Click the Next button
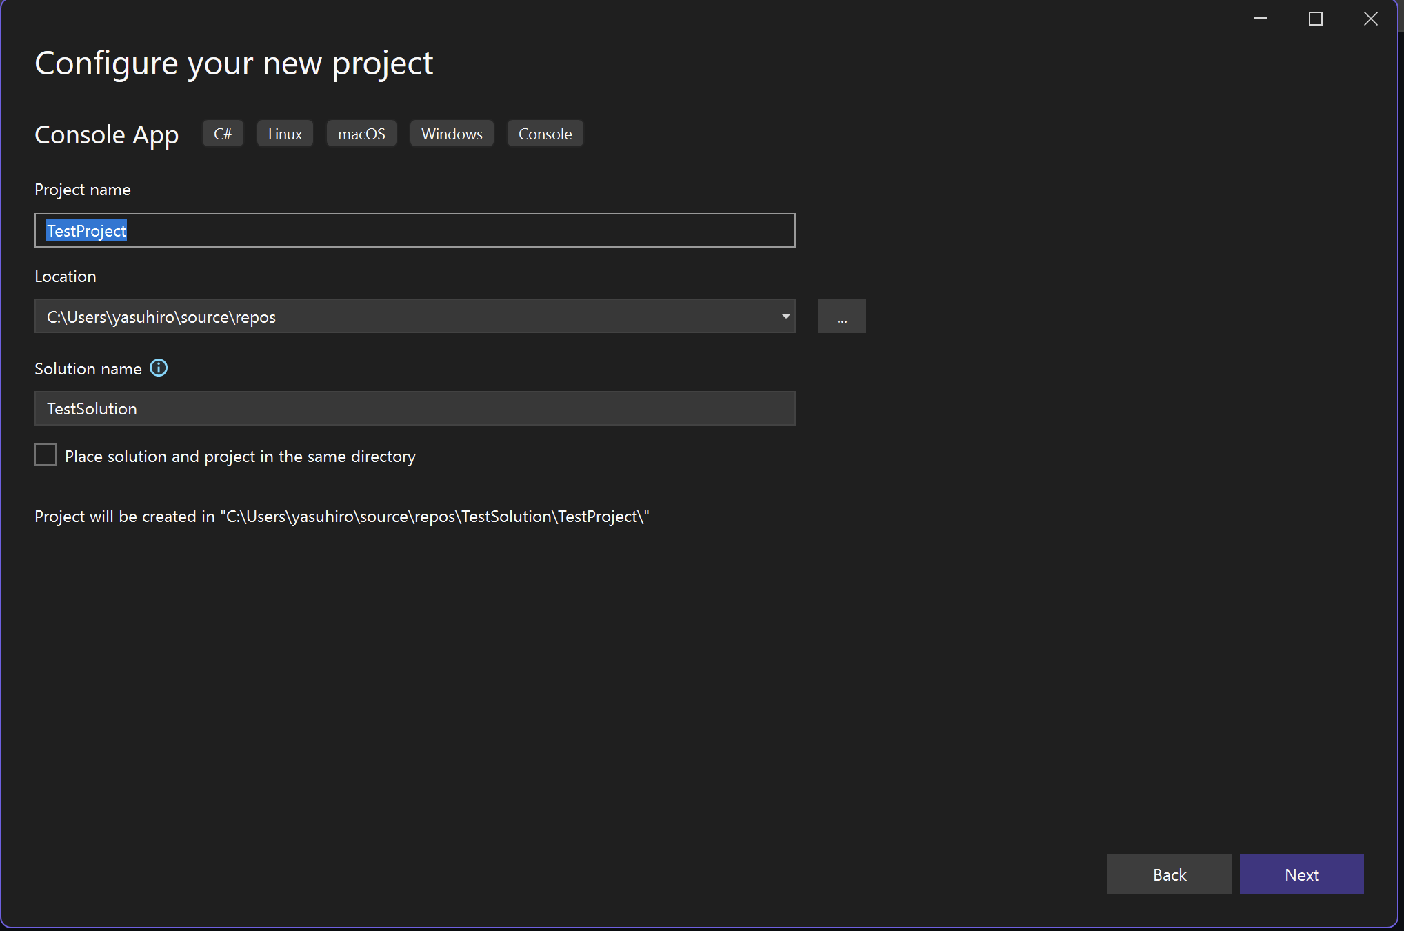The height and width of the screenshot is (931, 1404). 1301,874
